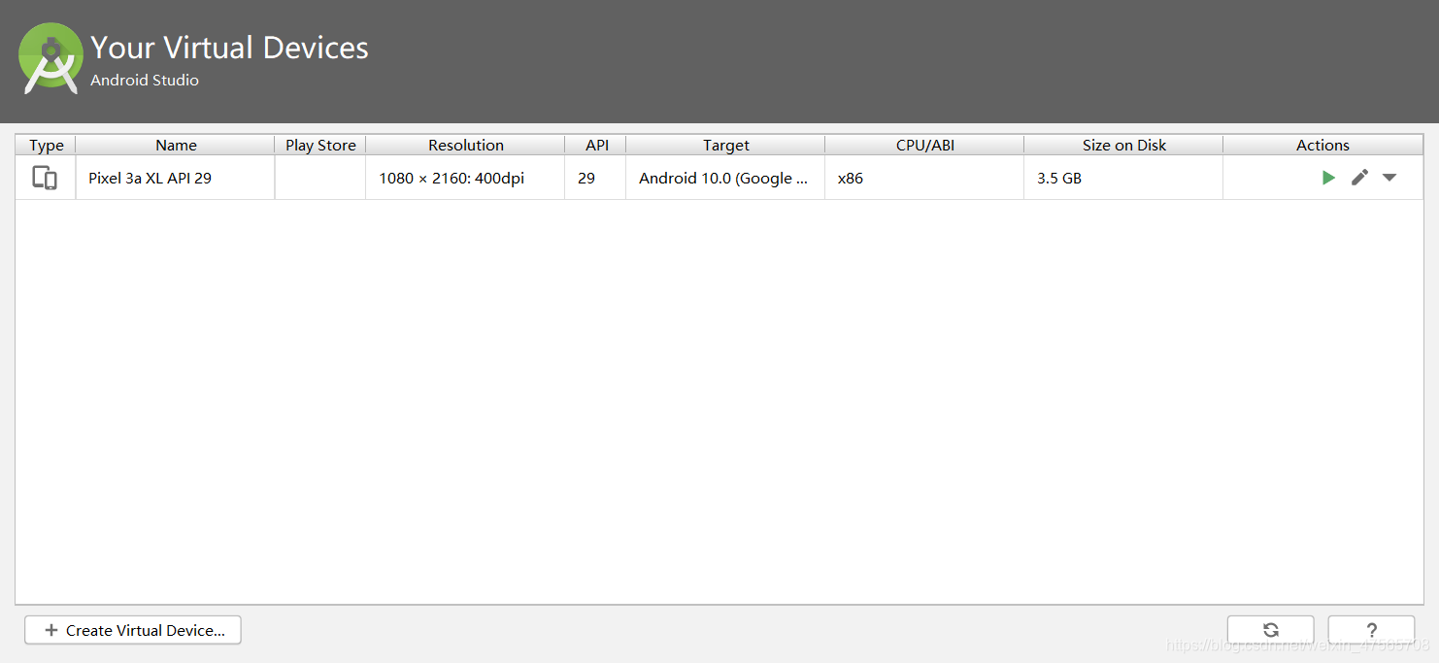Image resolution: width=1439 pixels, height=663 pixels.
Task: Click the 3.5 GB size on disk cell
Action: tap(1123, 178)
